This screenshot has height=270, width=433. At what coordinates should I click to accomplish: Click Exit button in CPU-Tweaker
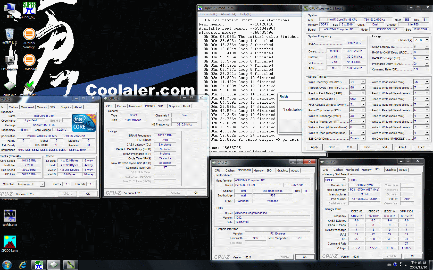coord(421,147)
